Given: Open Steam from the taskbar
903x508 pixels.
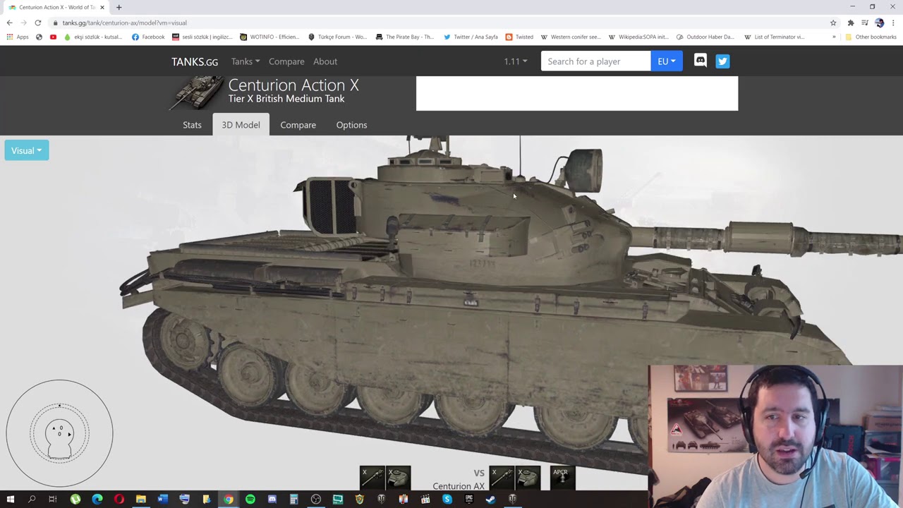Looking at the screenshot, I should click(491, 500).
